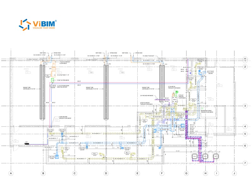Select grid bubble 5
Viewport: 252px width, 189px height.
pyautogui.click(x=245, y=134)
